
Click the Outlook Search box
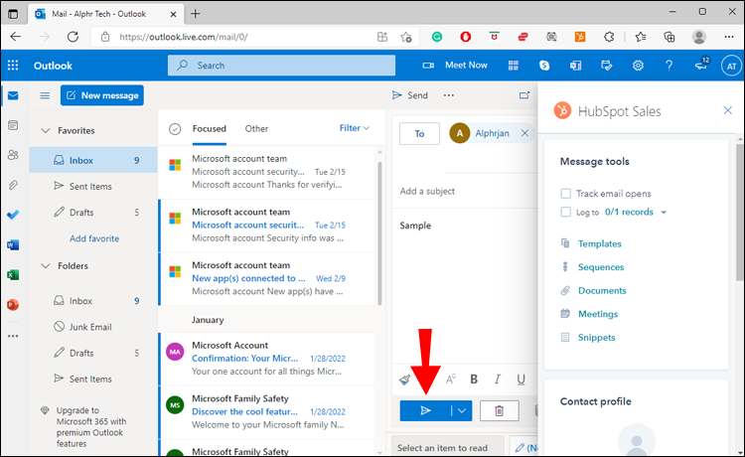(x=281, y=66)
